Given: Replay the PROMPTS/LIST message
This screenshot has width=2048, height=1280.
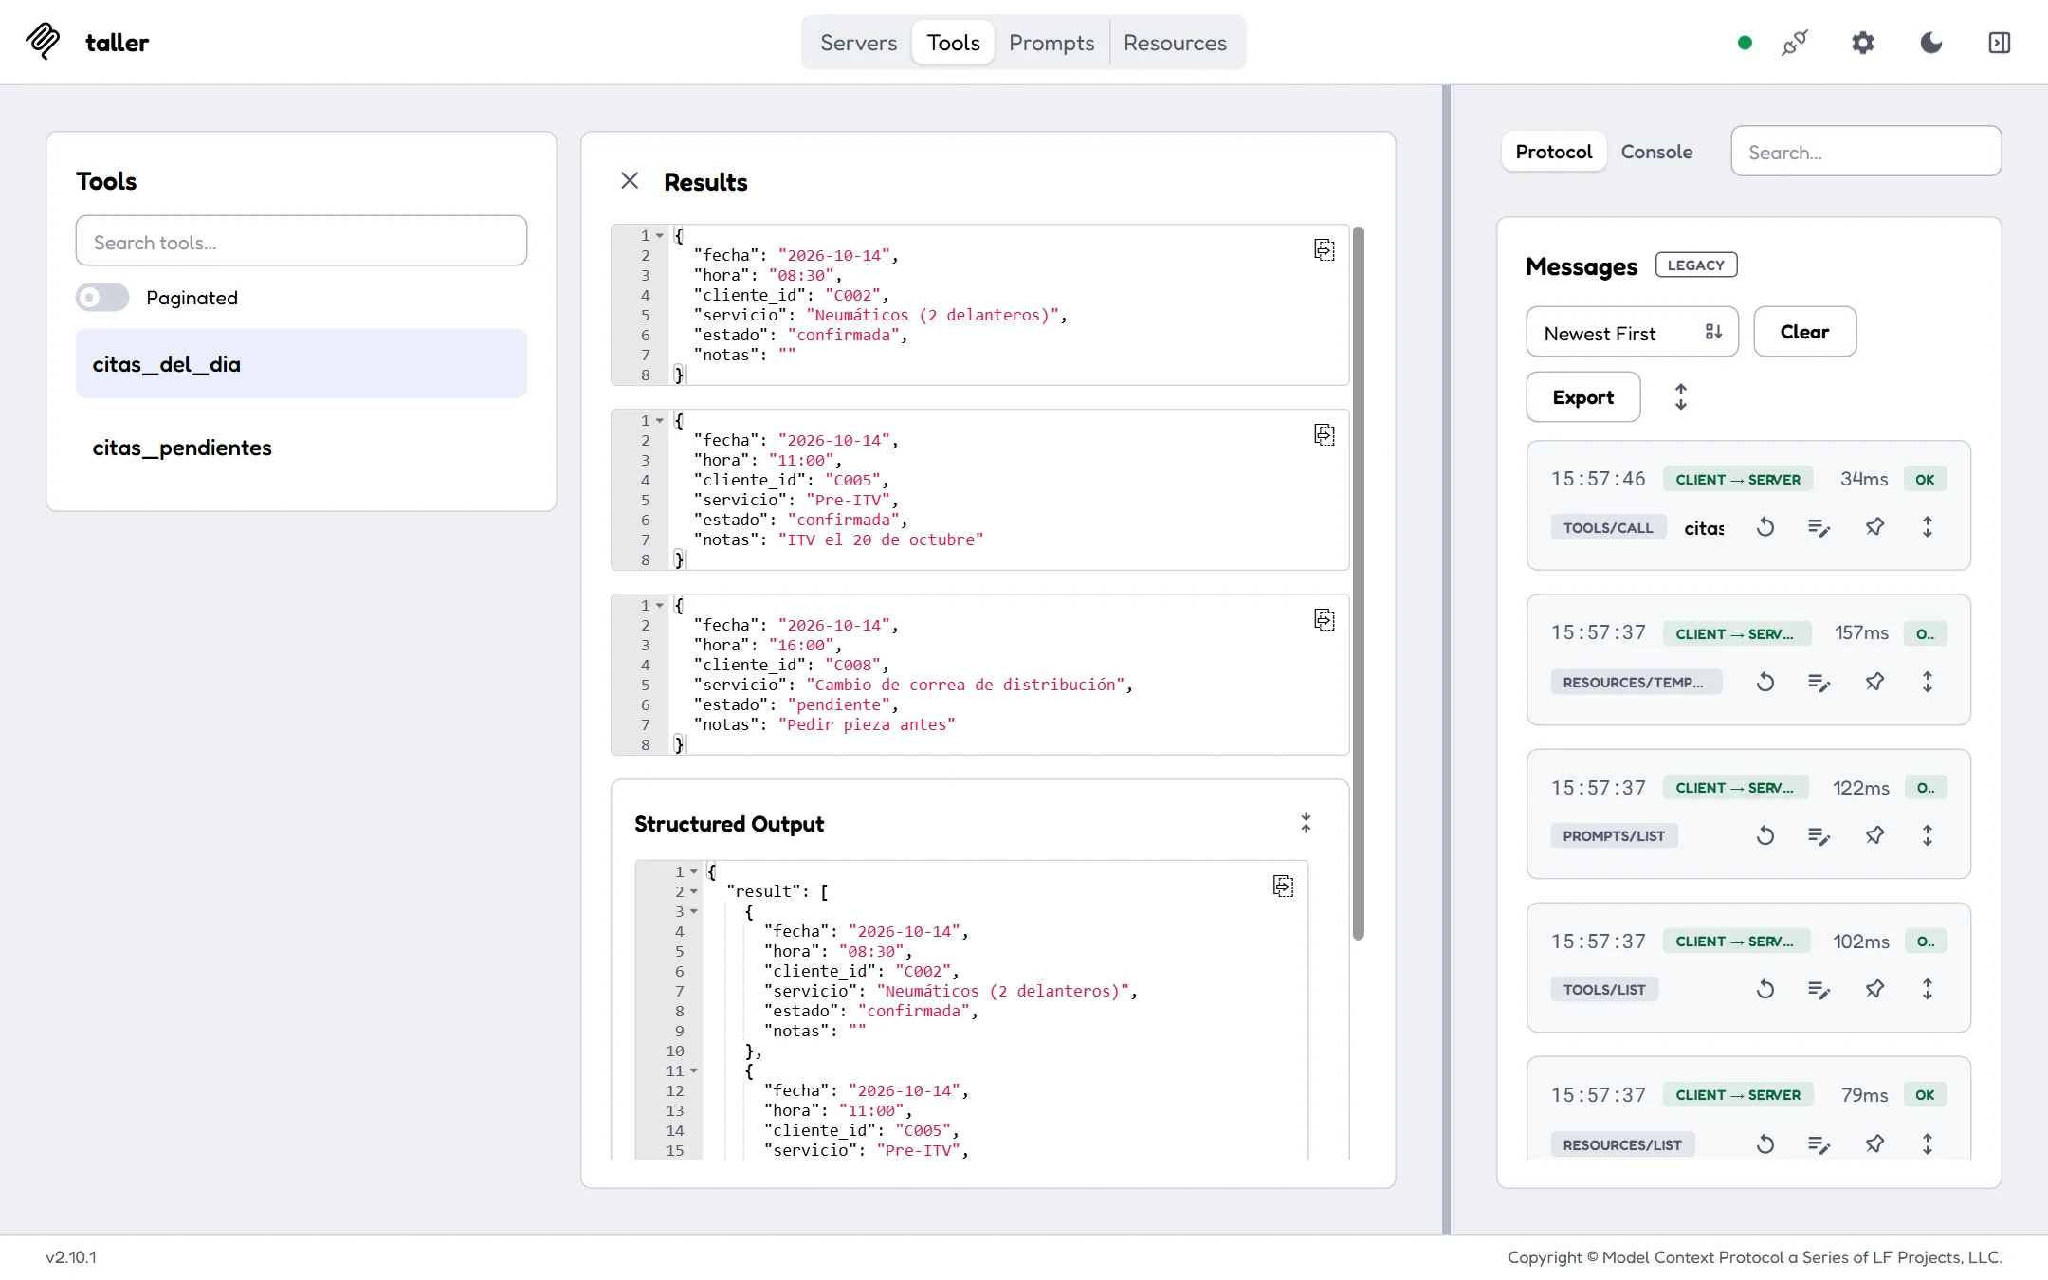Looking at the screenshot, I should (x=1765, y=835).
